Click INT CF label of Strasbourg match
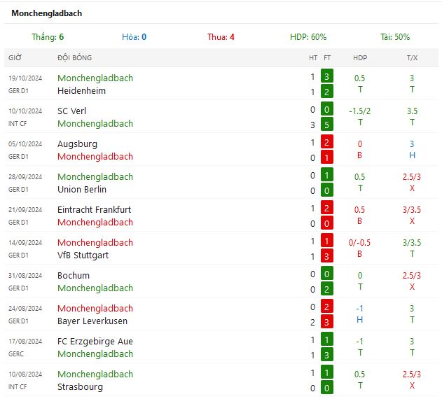 18,387
